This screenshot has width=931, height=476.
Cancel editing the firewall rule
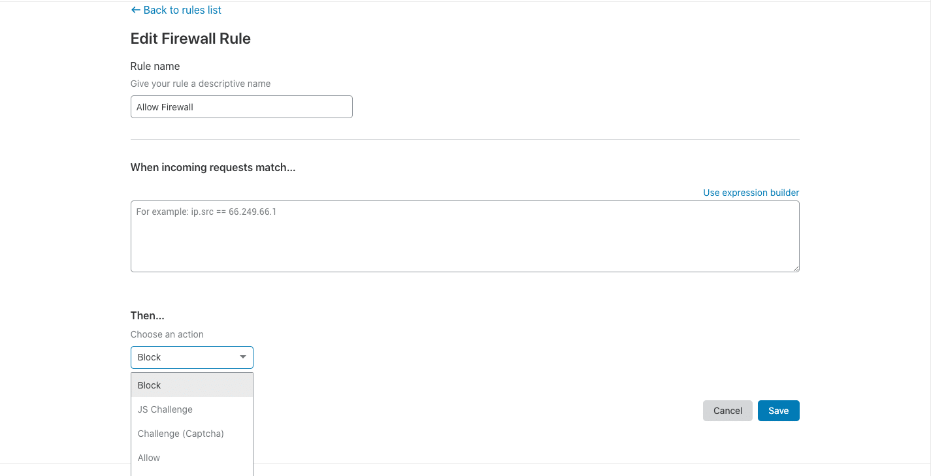[x=728, y=411]
